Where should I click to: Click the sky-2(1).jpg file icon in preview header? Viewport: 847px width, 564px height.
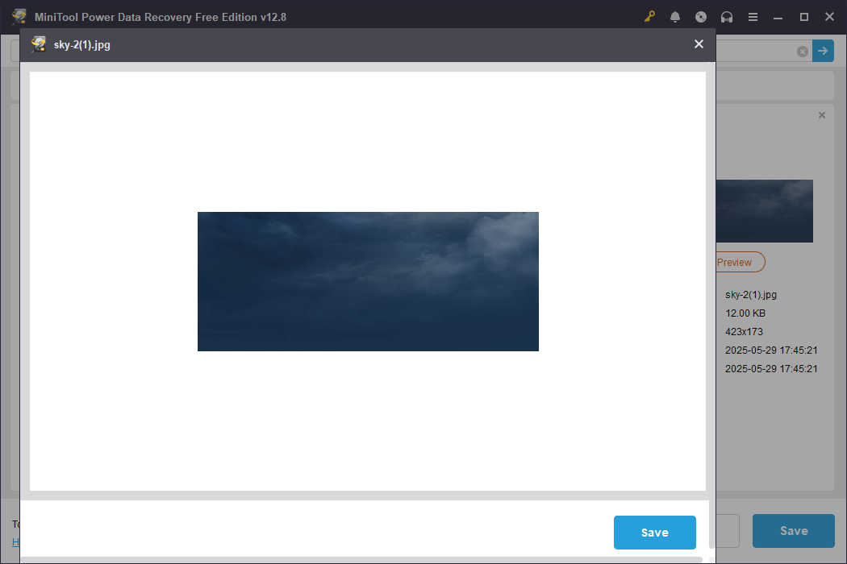(x=38, y=44)
